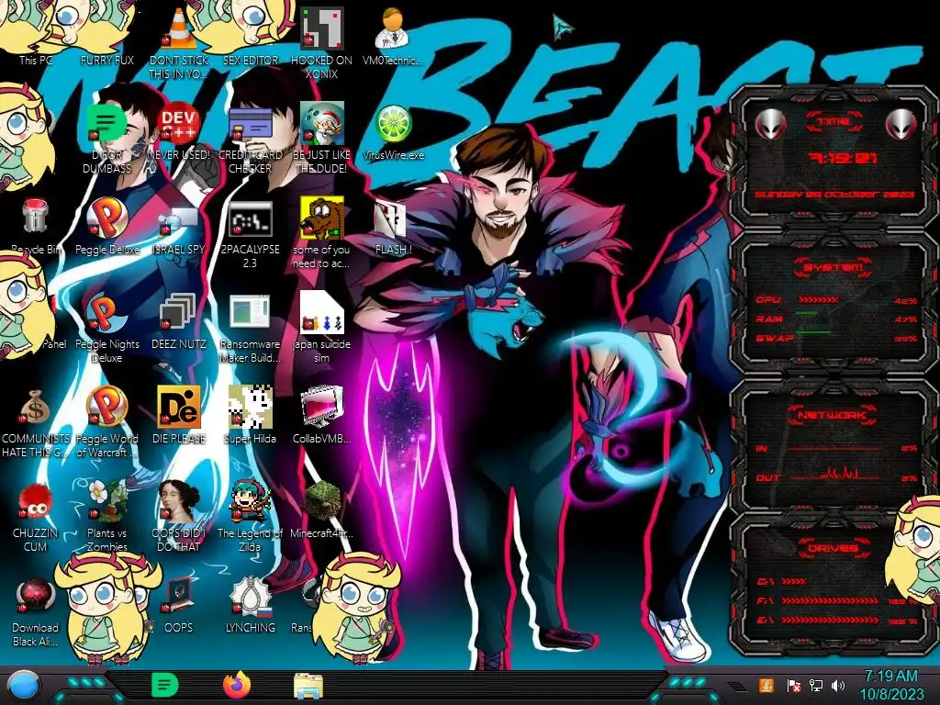This screenshot has width=940, height=705.
Task: Open the "some of you need to ac..." dog icon
Action: 321,218
